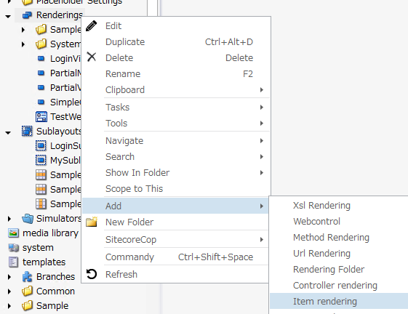408x314 pixels.
Task: Select the system tree item
Action: (x=38, y=247)
